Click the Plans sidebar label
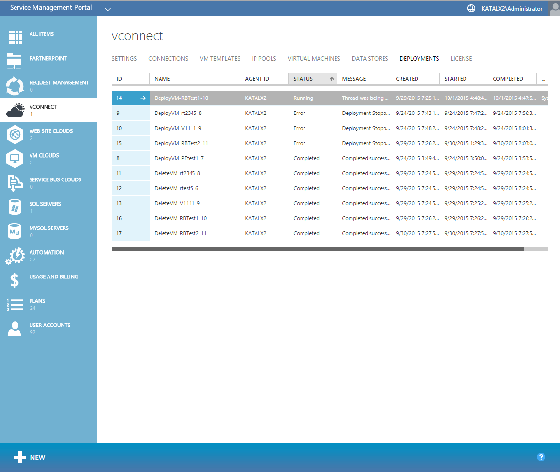 37,301
